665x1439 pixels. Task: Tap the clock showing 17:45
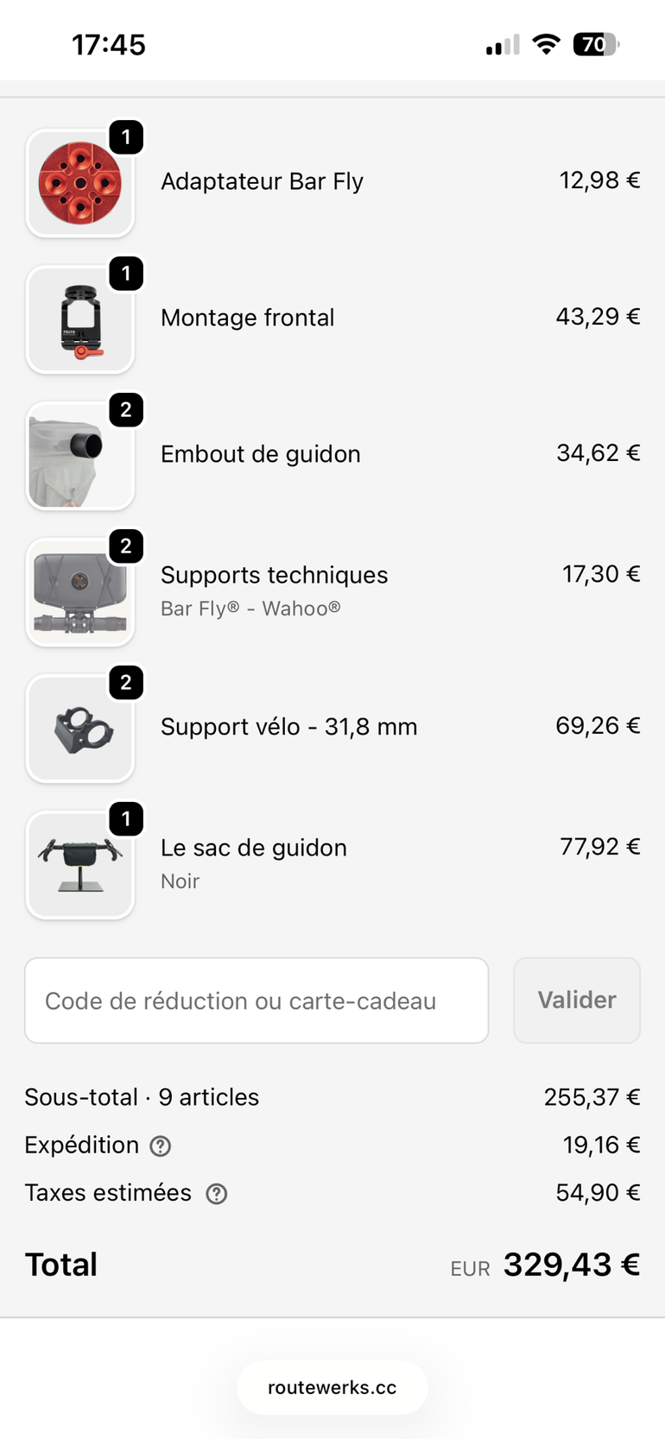tap(109, 45)
